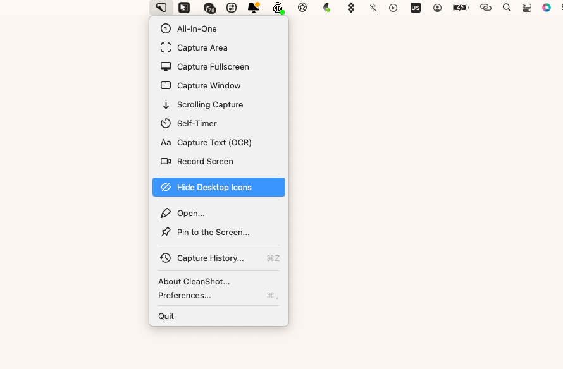The image size is (563, 369).
Task: Select Preferences from the menu
Action: pyautogui.click(x=184, y=295)
